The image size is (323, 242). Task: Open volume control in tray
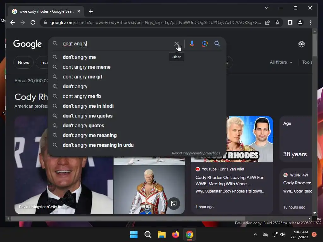[x=283, y=234]
